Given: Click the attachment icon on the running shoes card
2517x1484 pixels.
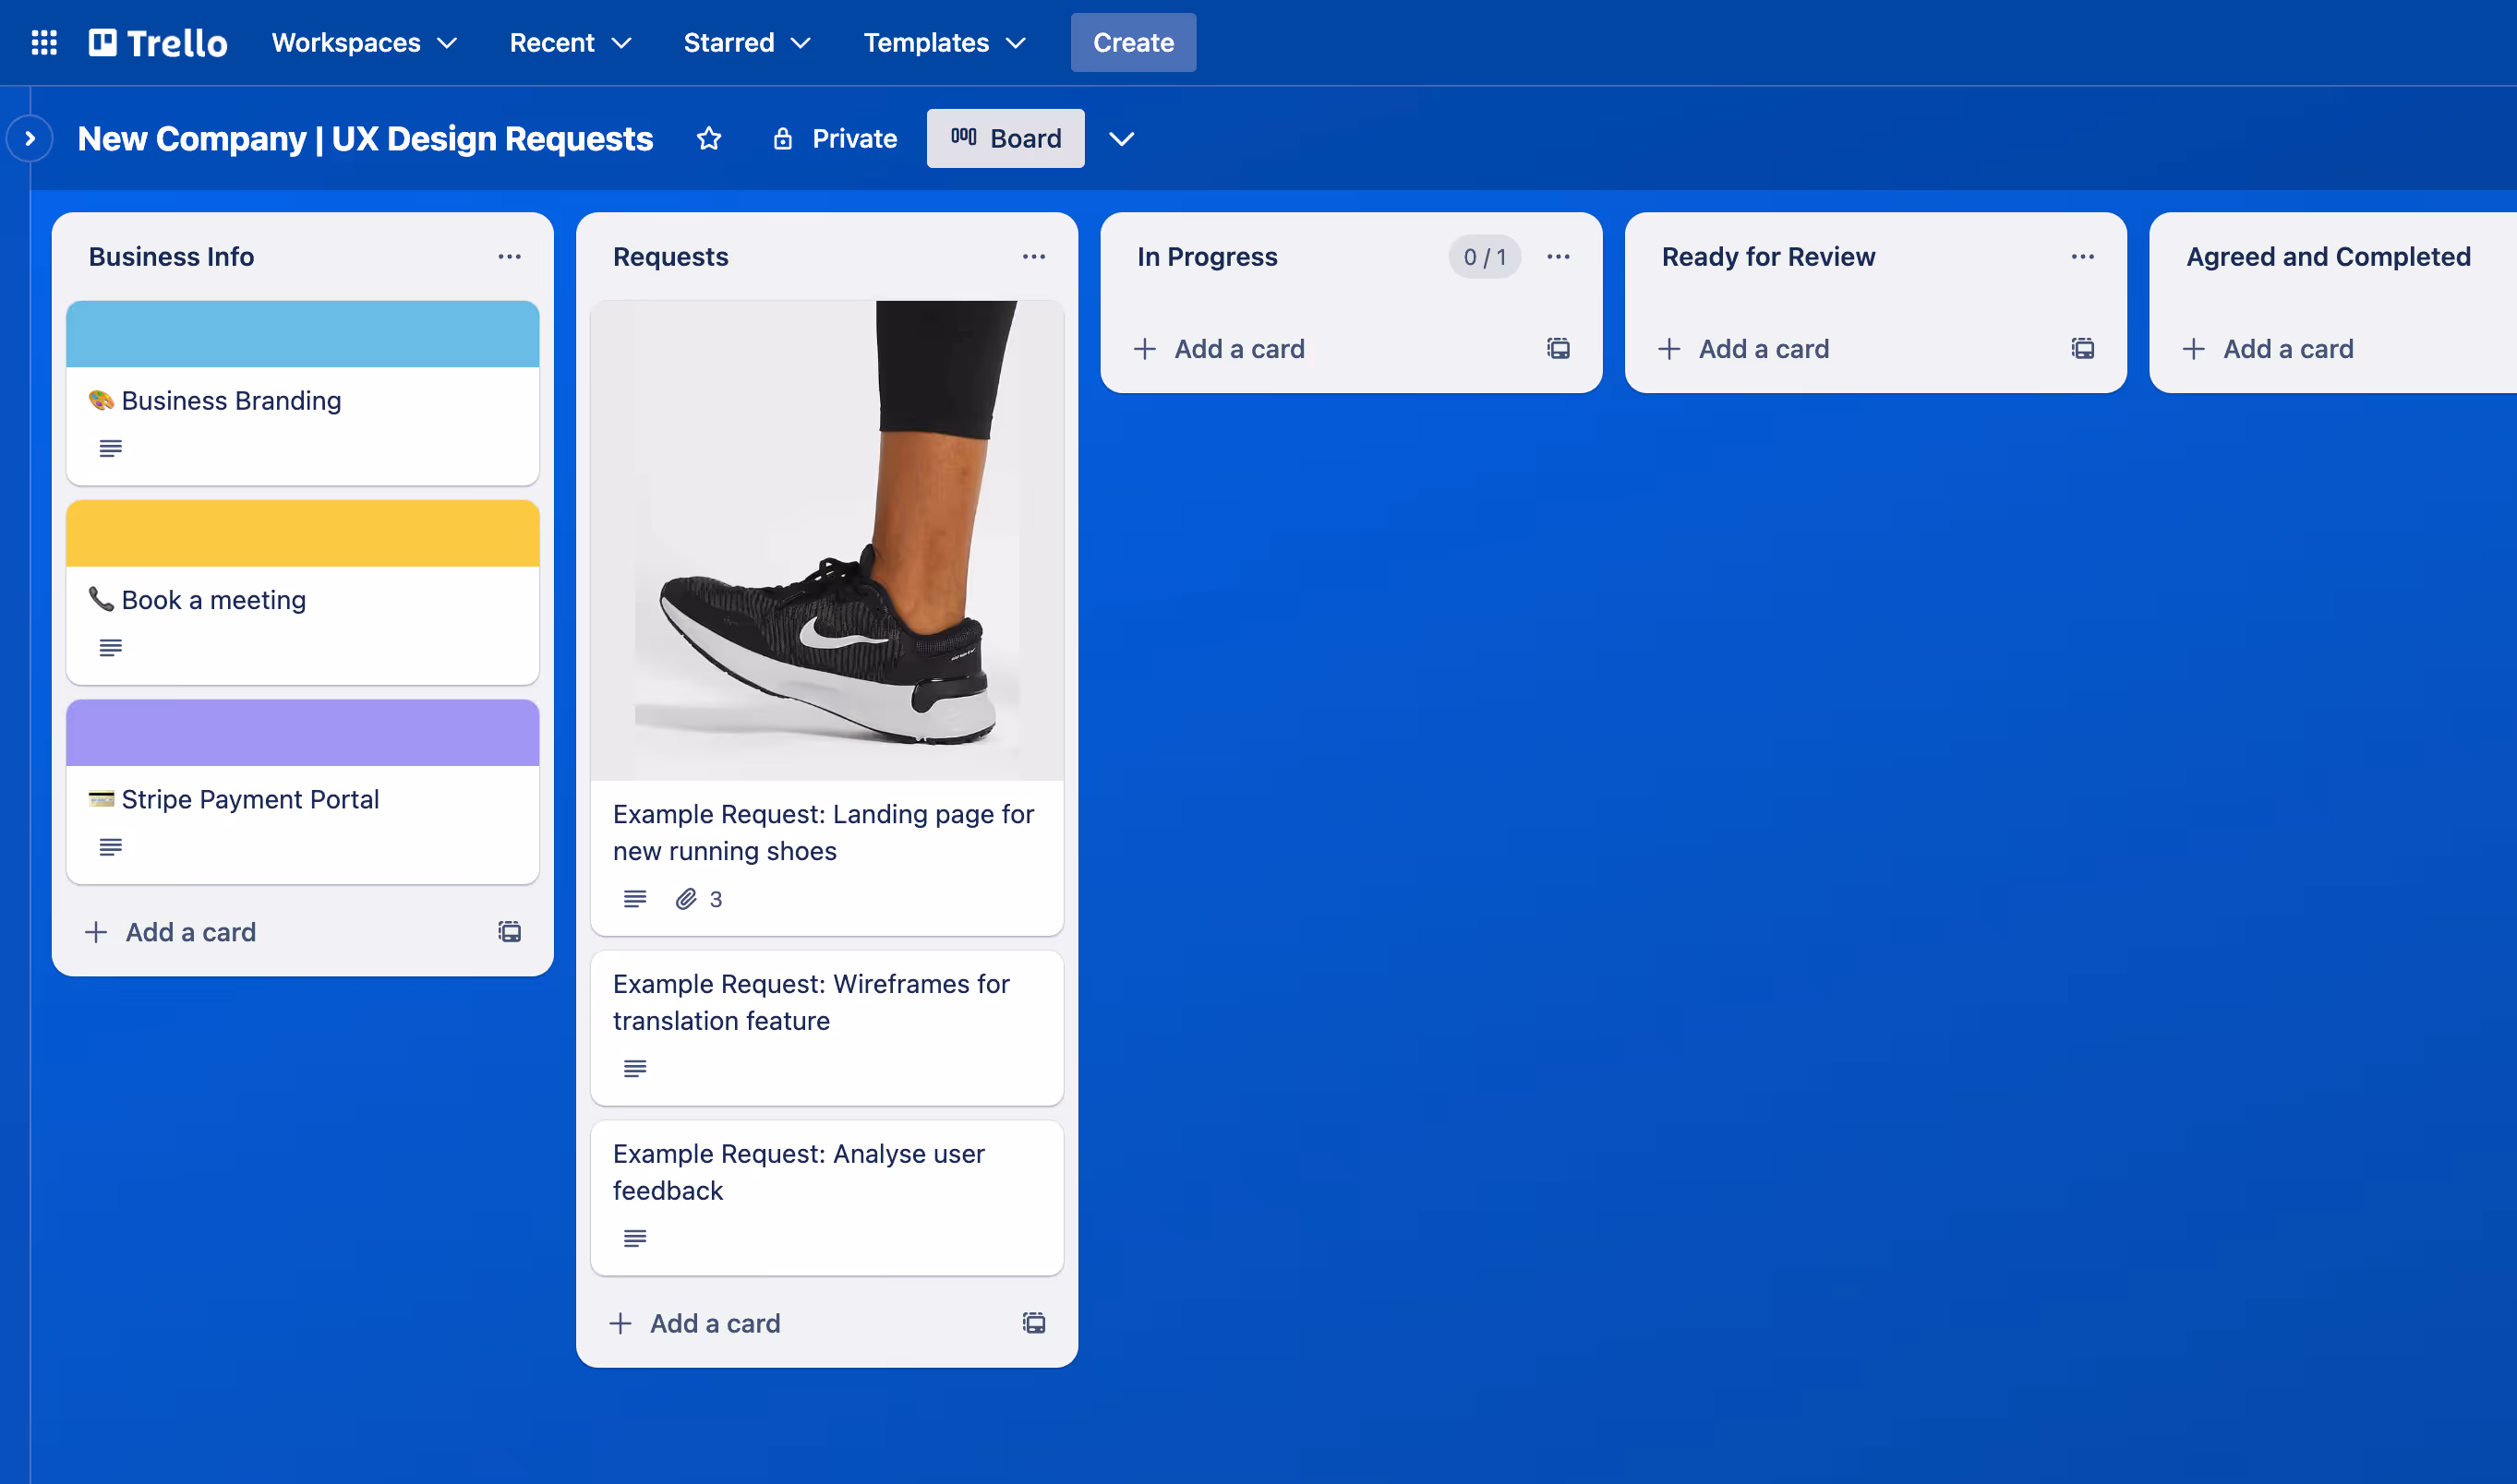Looking at the screenshot, I should (x=687, y=898).
